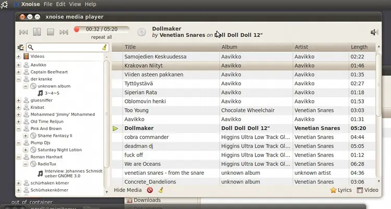Viewport: 391px width, 209px height.
Task: Click the Lyrics star icon
Action: (333, 190)
